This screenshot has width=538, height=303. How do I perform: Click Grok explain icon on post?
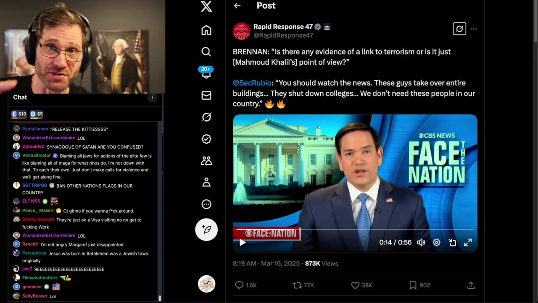click(x=459, y=29)
